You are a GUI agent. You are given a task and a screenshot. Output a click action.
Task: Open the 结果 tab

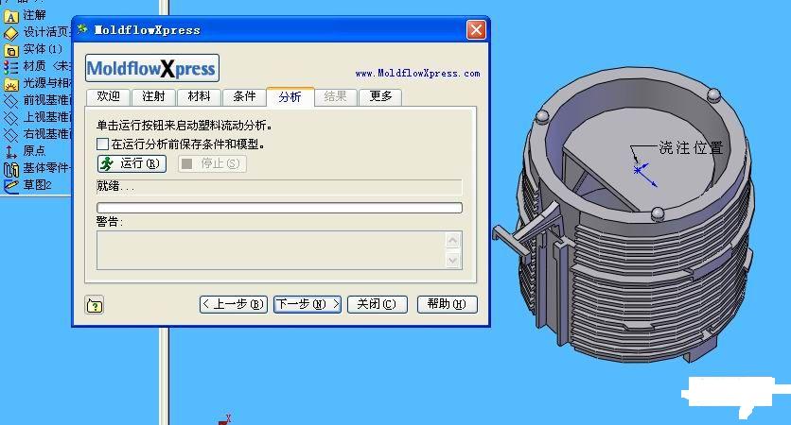(336, 96)
